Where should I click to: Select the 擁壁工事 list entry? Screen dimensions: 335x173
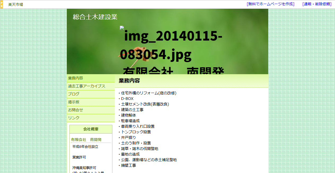click(128, 165)
